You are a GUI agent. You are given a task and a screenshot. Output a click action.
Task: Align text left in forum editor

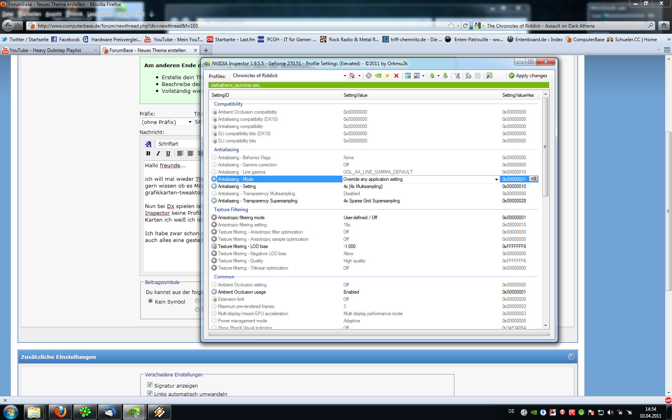tap(180, 153)
